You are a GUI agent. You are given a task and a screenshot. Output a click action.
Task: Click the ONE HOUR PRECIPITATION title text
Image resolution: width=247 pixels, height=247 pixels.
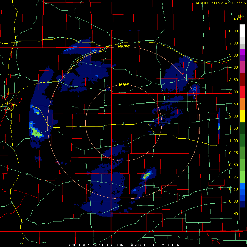[96, 245]
